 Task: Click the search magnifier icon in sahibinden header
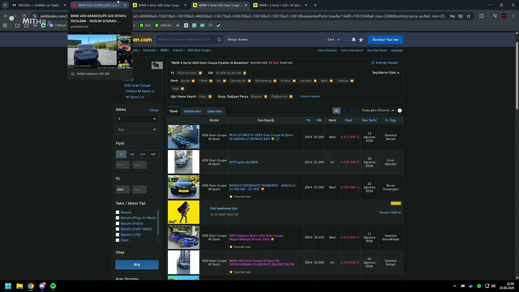(x=219, y=39)
